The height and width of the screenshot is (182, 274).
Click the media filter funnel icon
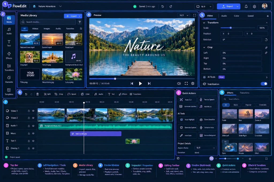pos(80,22)
